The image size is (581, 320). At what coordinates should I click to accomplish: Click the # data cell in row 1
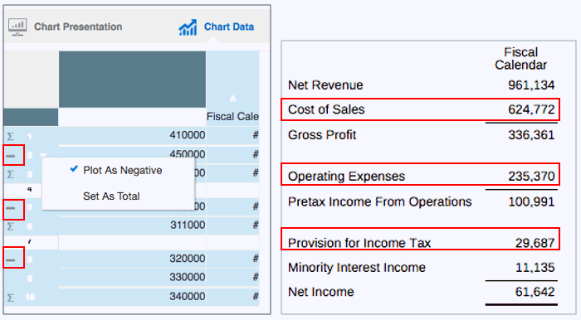tap(232, 135)
